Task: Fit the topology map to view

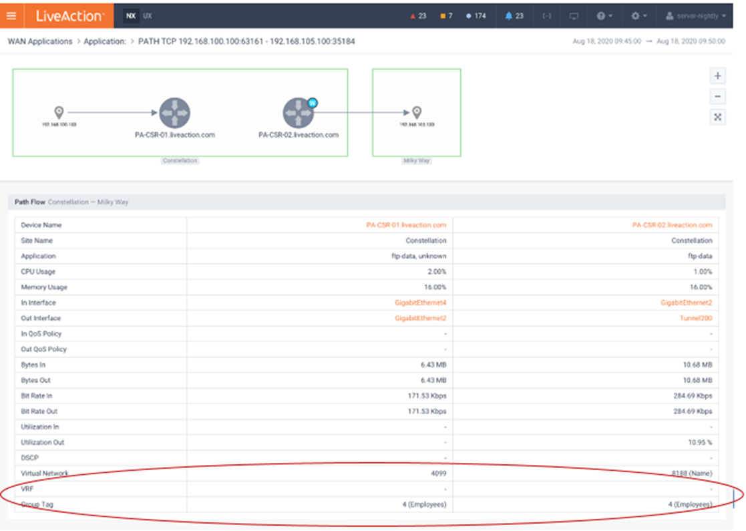Action: pos(717,116)
